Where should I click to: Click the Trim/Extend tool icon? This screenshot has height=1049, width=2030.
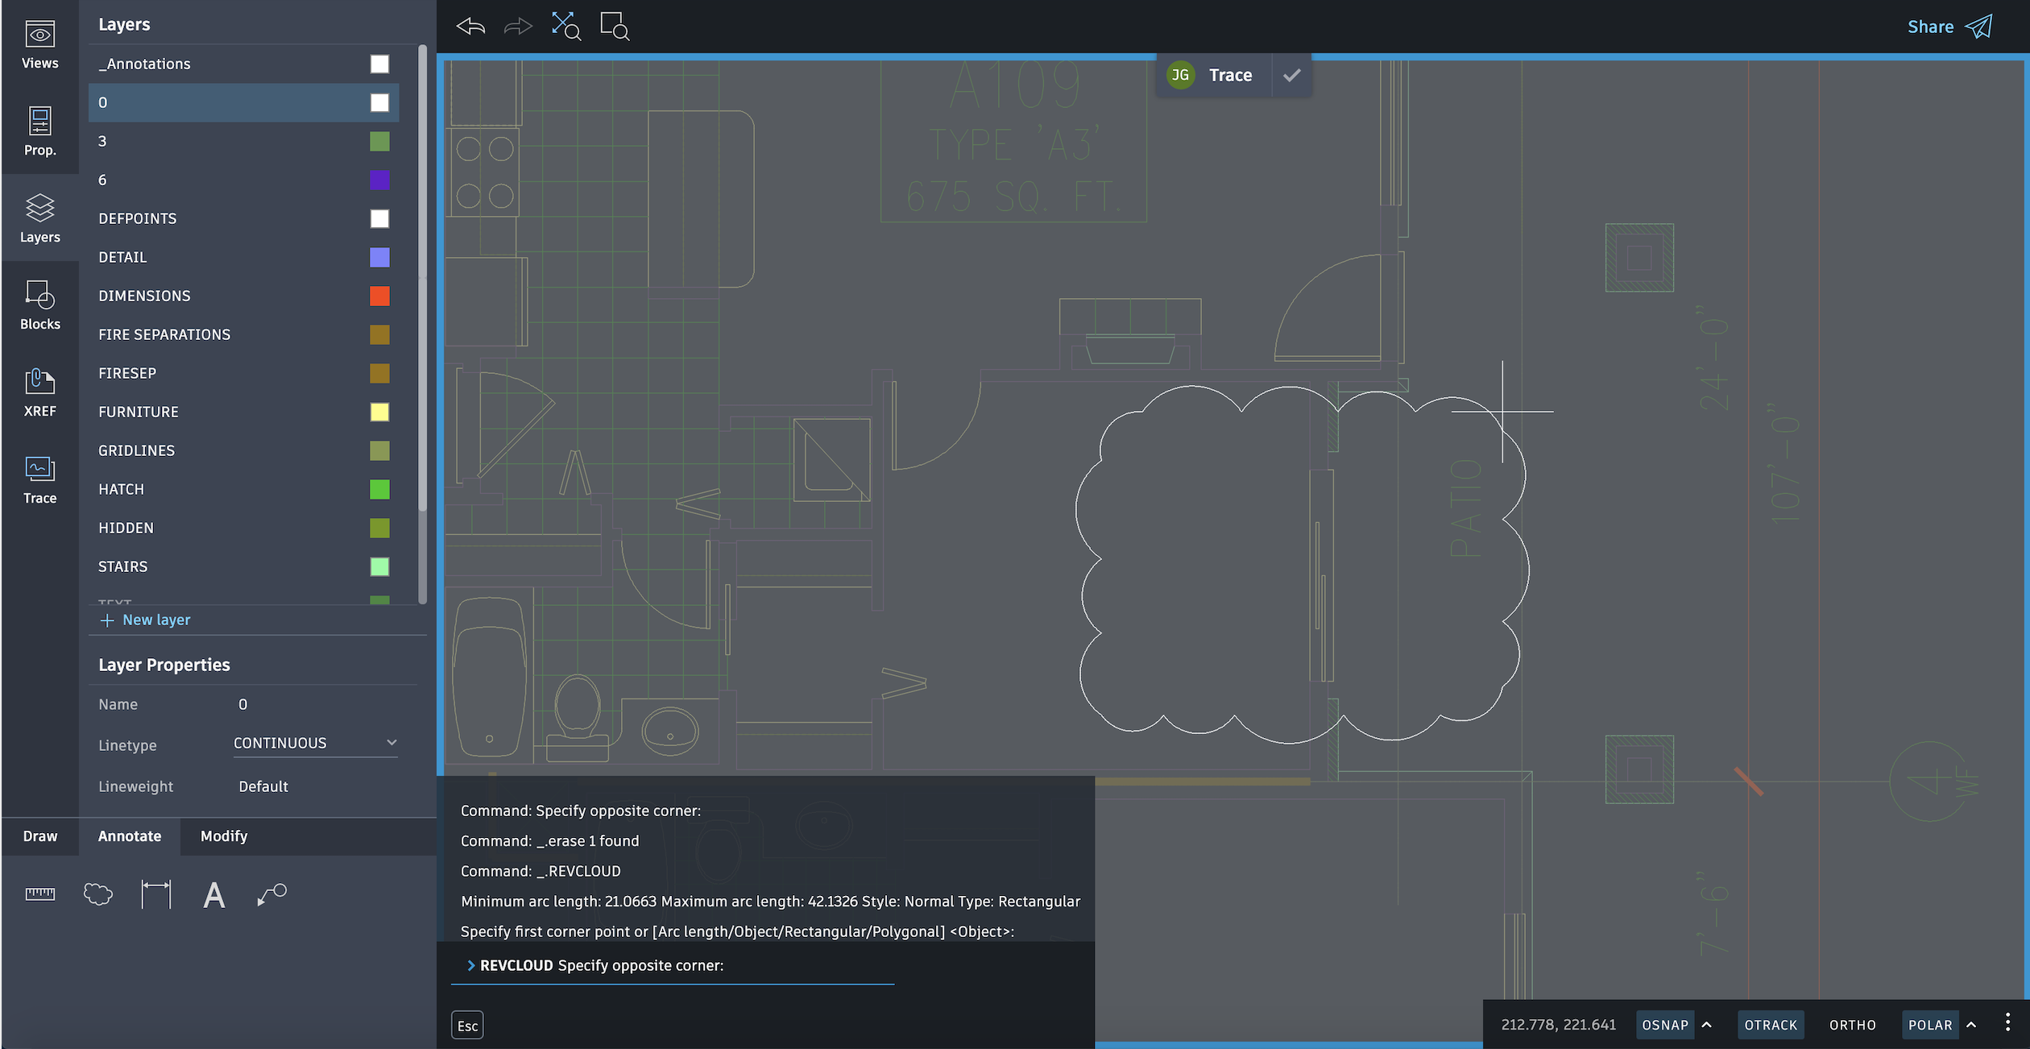pyautogui.click(x=155, y=893)
